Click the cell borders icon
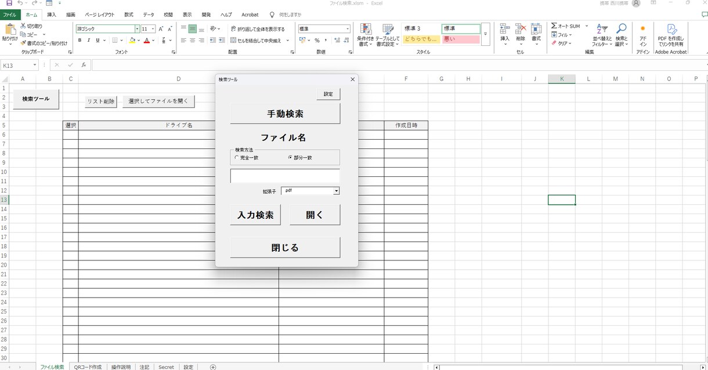708x370 pixels. pos(115,41)
